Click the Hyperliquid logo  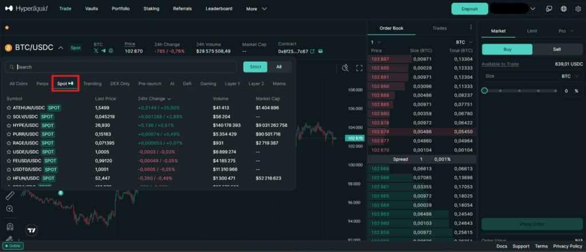tap(26, 8)
